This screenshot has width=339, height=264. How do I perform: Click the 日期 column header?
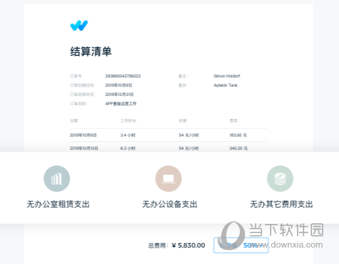coord(74,121)
